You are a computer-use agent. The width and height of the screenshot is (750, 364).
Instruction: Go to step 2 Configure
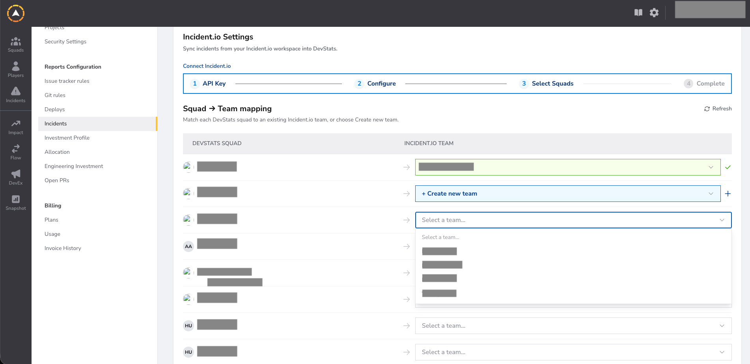point(375,84)
